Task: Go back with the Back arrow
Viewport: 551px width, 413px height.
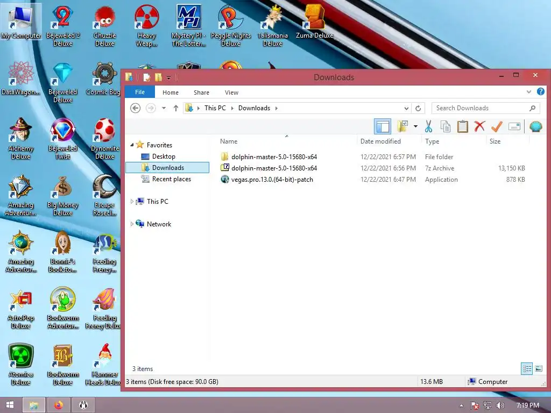Action: coord(135,108)
